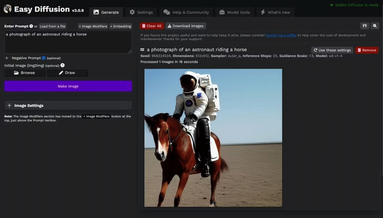383x218 pixels.
Task: Click the Initial Image help icon
Action: point(63,65)
